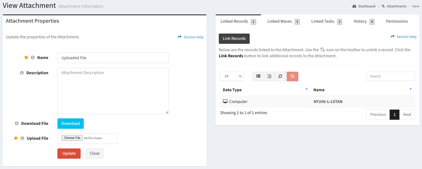Image resolution: width=422 pixels, height=169 pixels.
Task: Click the red unlink record icon
Action: 292,76
